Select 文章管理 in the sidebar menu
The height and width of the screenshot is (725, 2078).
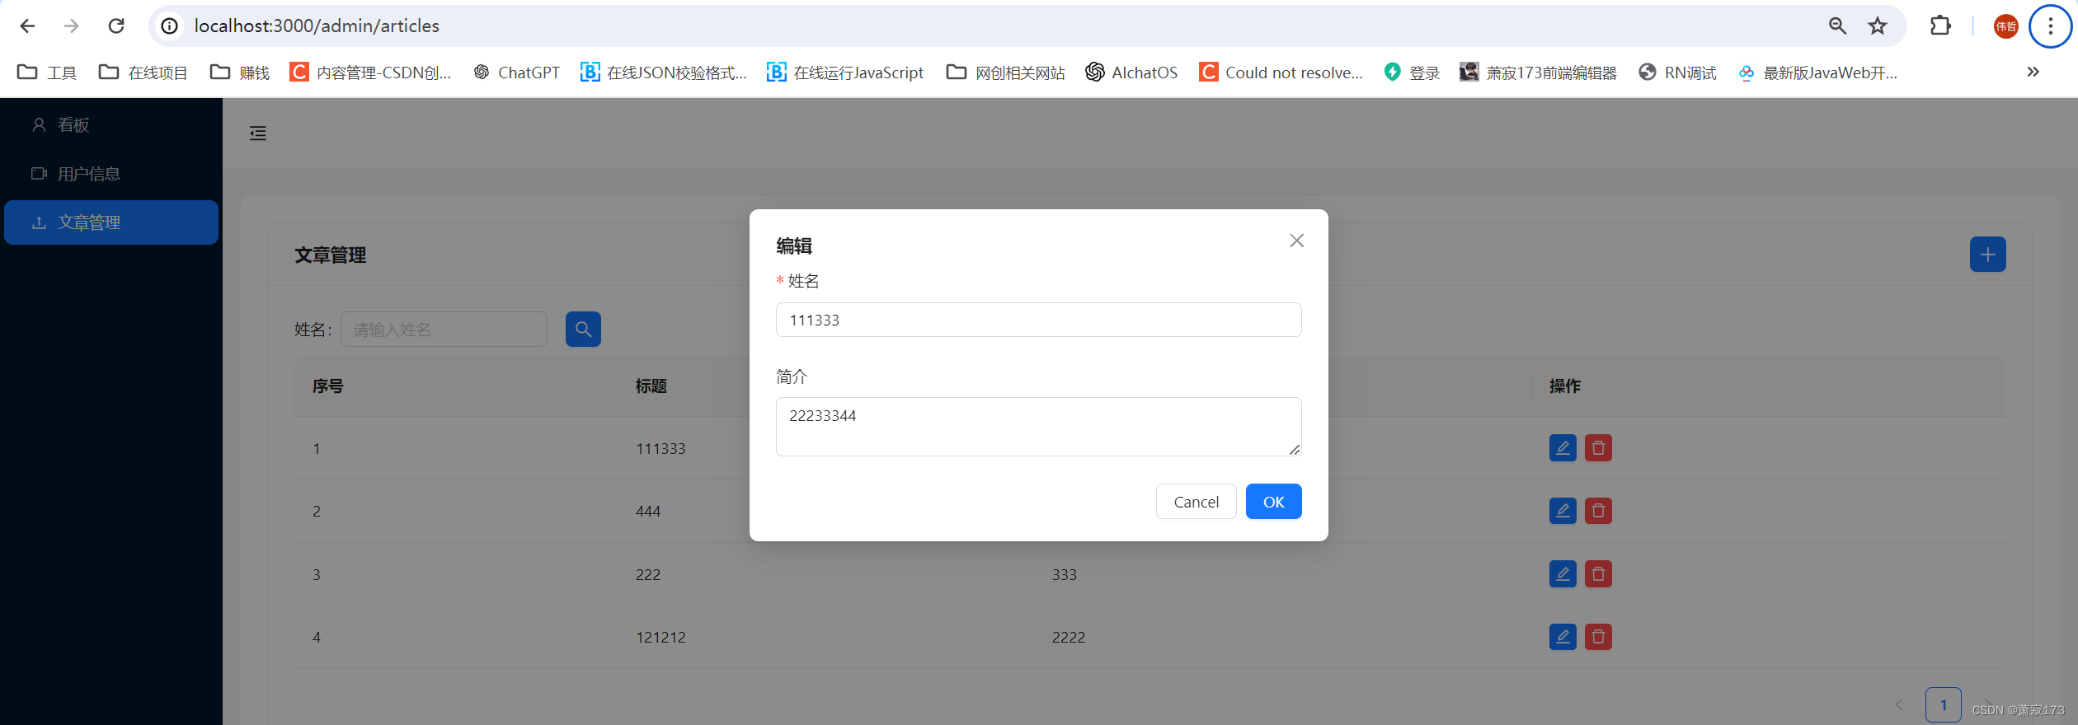pos(111,222)
